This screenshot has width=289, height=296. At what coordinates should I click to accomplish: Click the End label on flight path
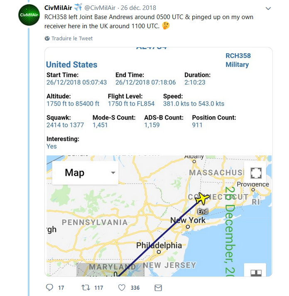pos(202,211)
